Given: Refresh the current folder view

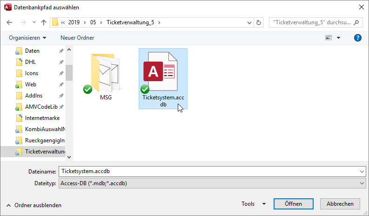Looking at the screenshot, I should tap(258, 22).
